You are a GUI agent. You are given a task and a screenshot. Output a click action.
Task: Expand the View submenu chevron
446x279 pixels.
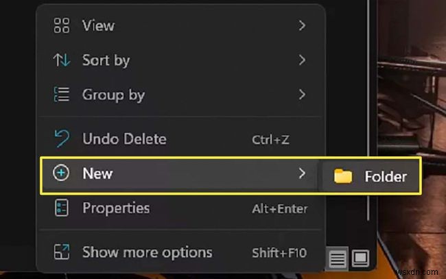pos(302,26)
